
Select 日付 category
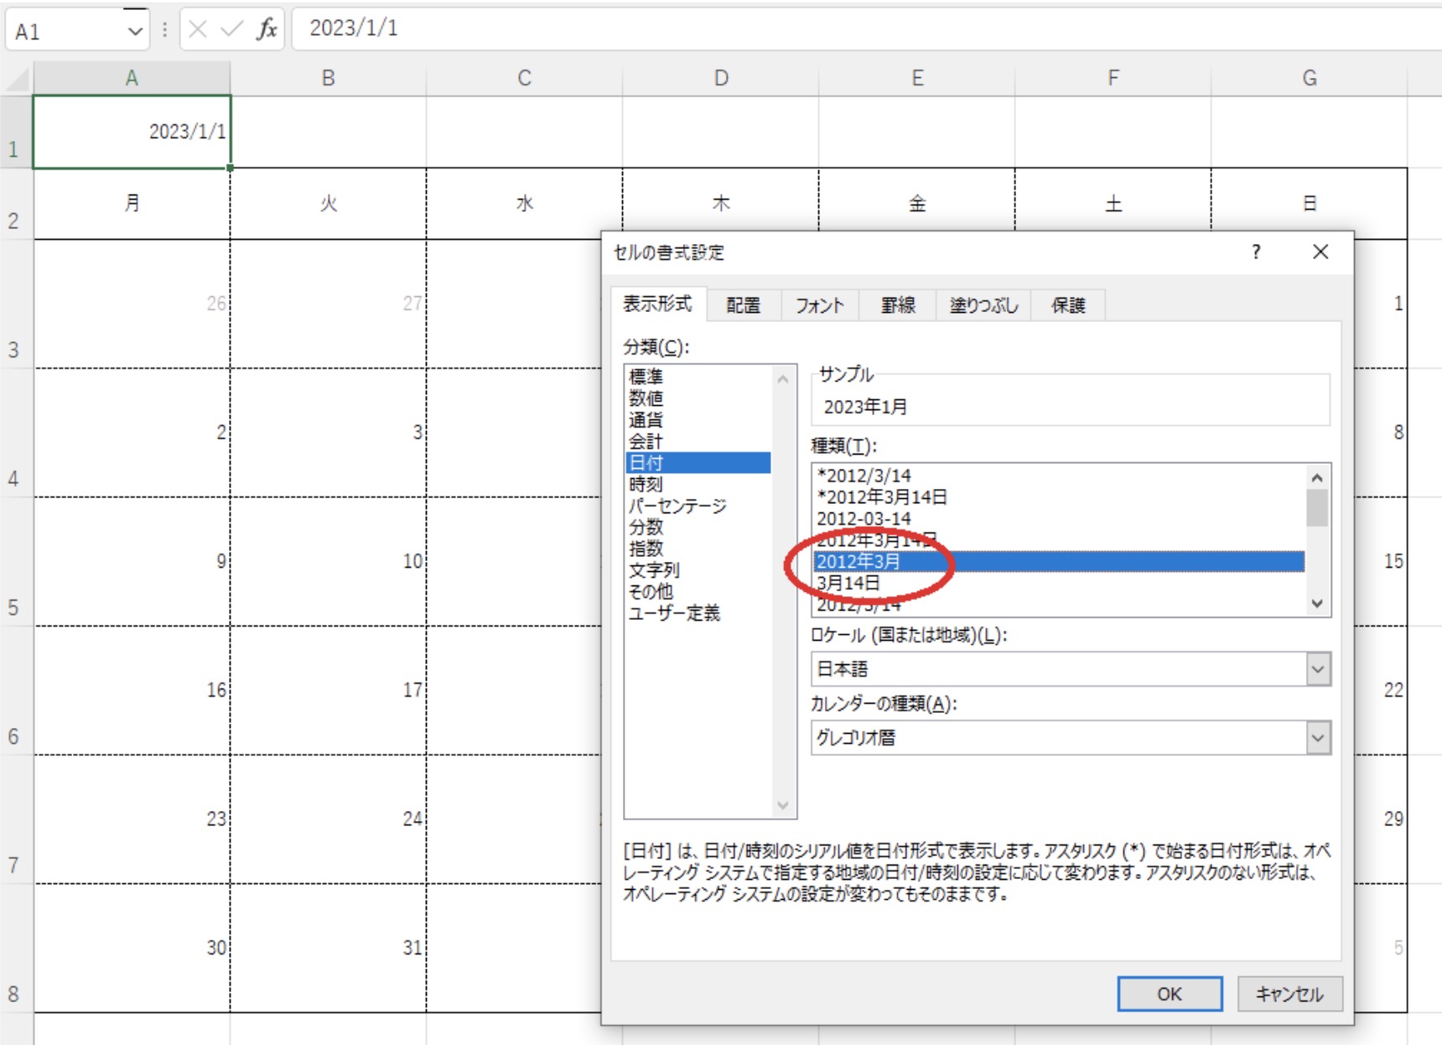click(698, 463)
